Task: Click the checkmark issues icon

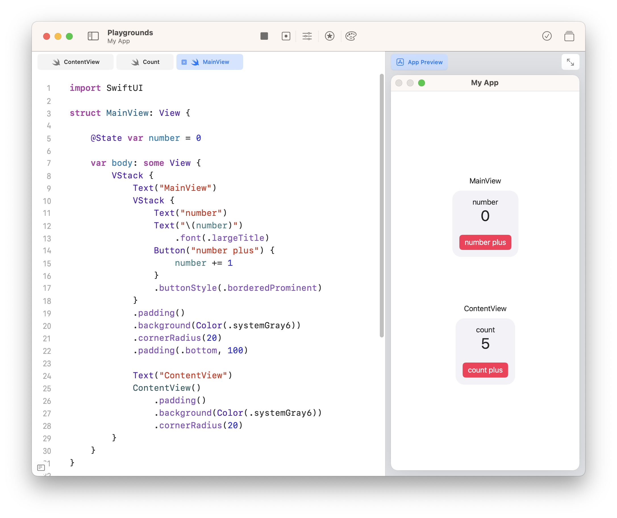Action: tap(547, 36)
